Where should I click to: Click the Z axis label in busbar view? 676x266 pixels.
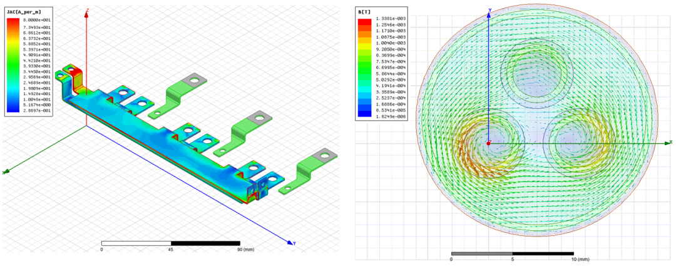(x=88, y=11)
